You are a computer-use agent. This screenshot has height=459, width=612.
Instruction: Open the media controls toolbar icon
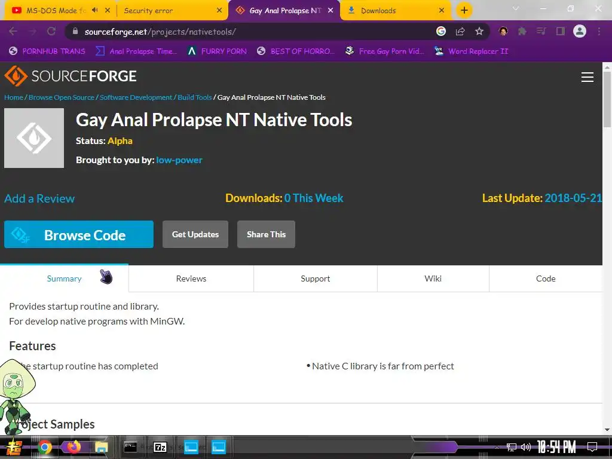coord(541,31)
